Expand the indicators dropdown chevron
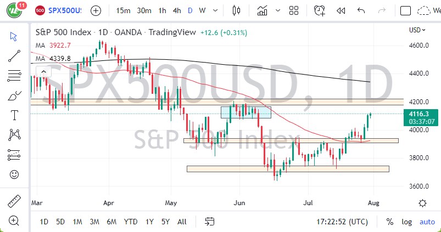The width and height of the screenshot is (441, 232). click(x=277, y=10)
